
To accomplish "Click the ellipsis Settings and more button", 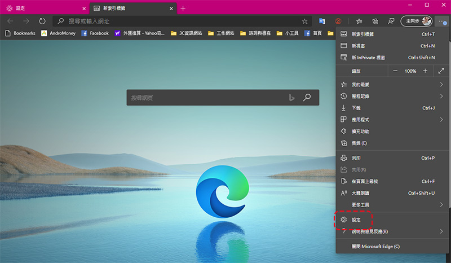I will tap(441, 21).
